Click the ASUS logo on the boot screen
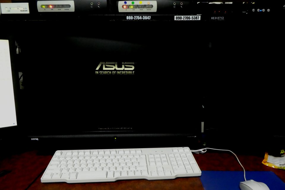This screenshot has height=190, width=285. [115, 66]
